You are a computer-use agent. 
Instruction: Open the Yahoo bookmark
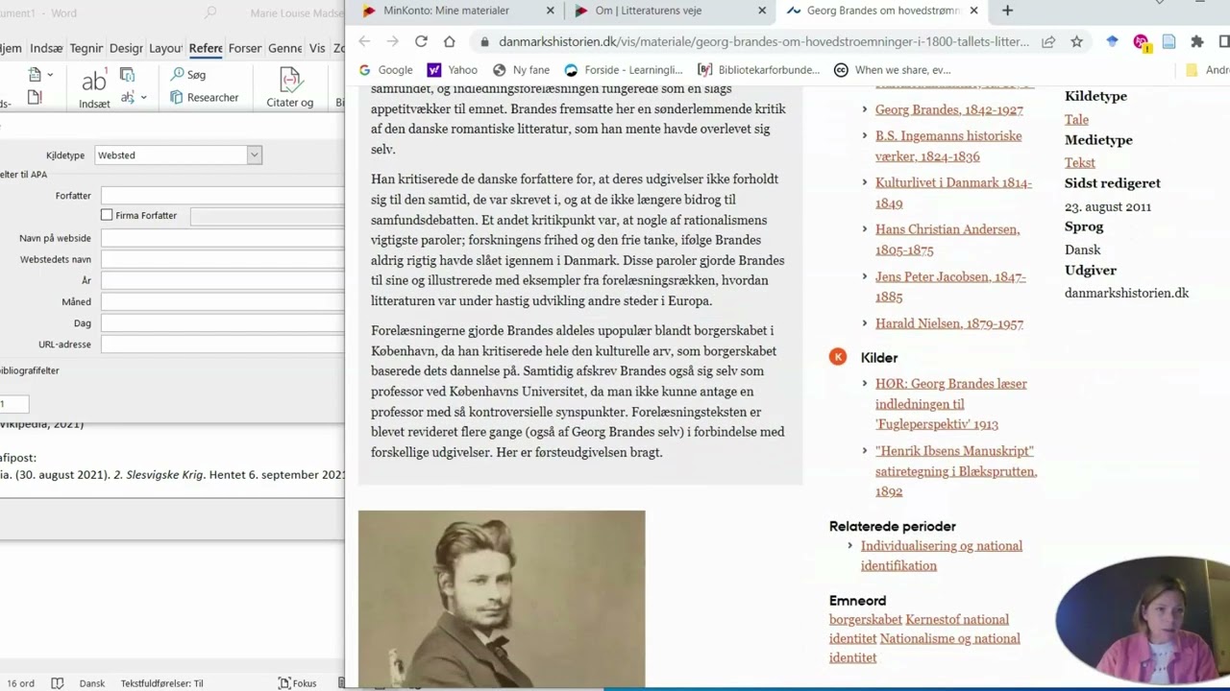452,70
